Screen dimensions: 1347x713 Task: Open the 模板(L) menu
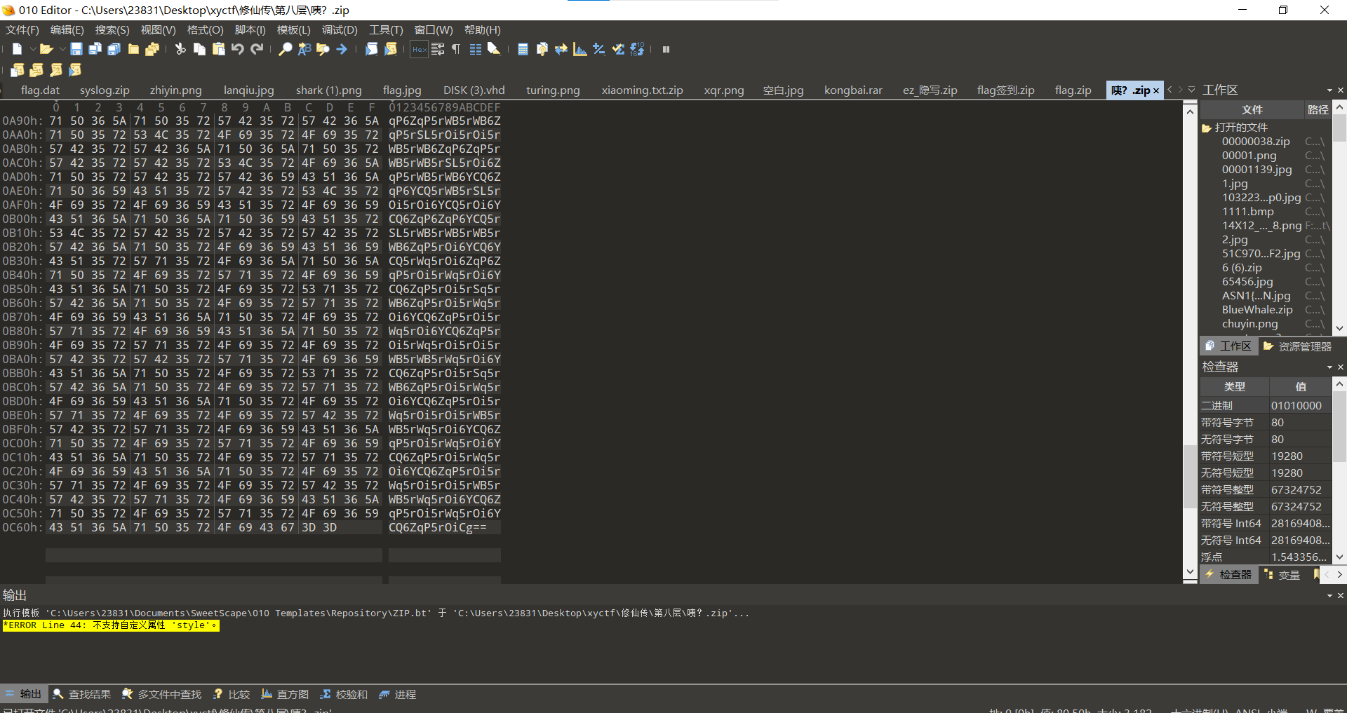(293, 30)
